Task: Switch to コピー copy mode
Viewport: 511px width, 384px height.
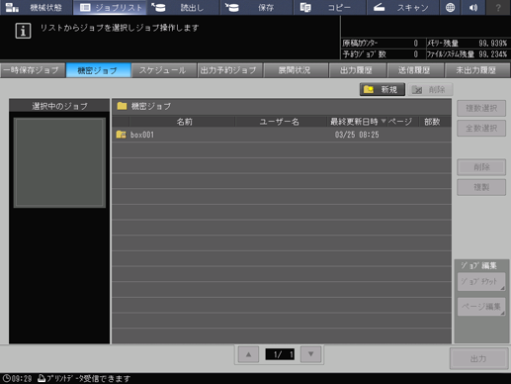Action: point(330,7)
